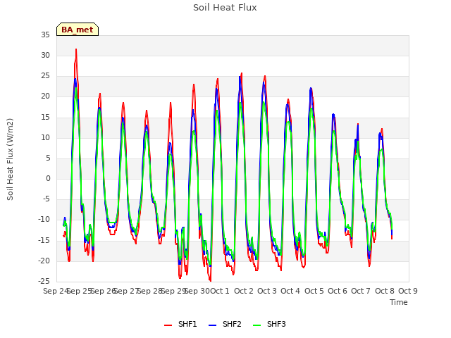Click the 20 y-axis tick label
The image size is (451, 338).
tap(45, 96)
